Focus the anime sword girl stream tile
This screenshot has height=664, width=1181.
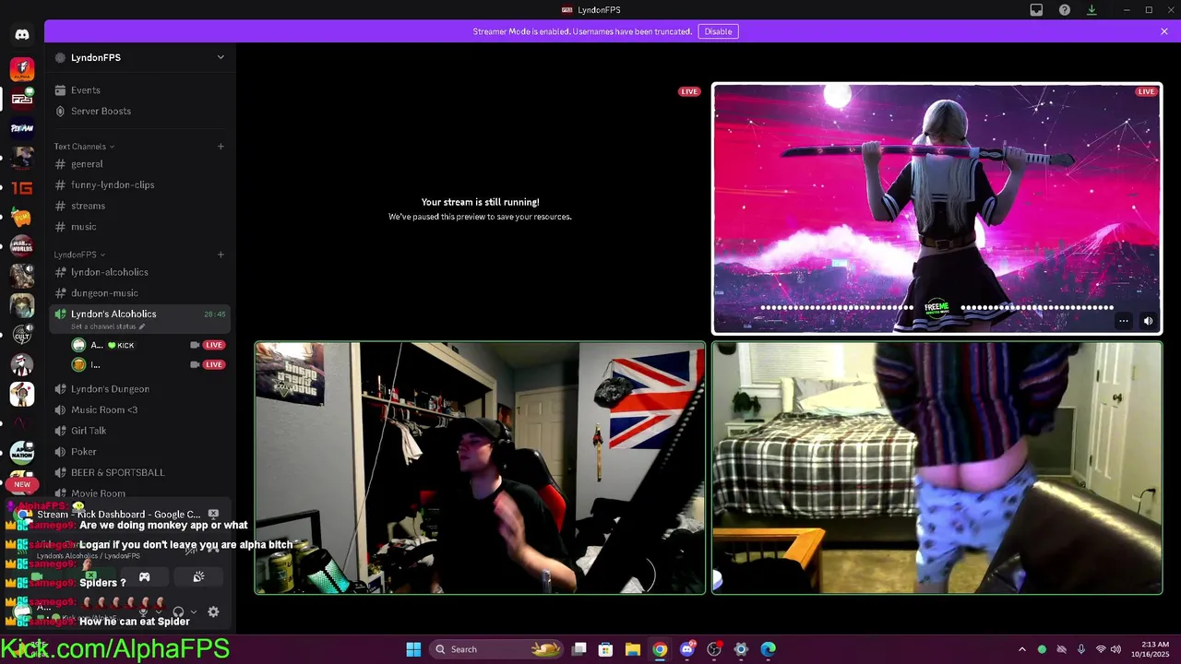(x=936, y=208)
